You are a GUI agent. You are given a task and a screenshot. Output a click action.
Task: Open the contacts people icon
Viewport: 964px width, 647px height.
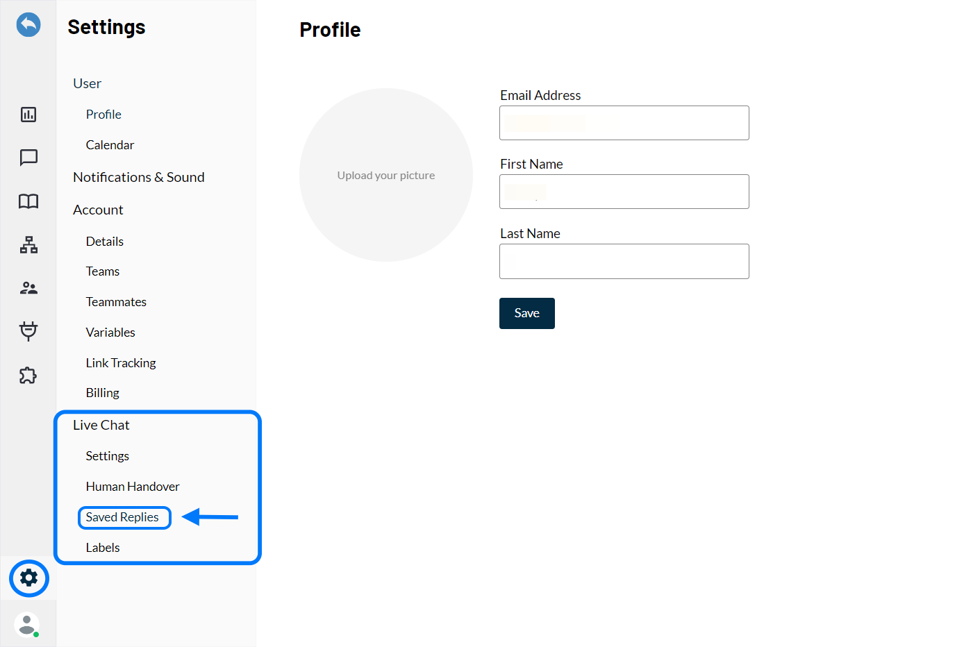28,288
